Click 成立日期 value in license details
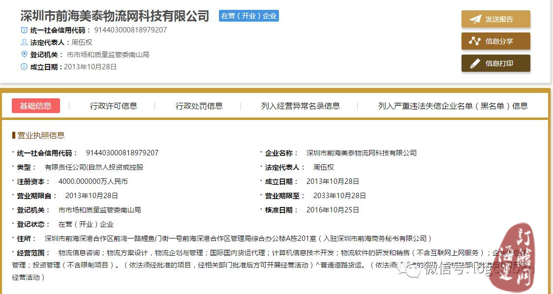 333,181
